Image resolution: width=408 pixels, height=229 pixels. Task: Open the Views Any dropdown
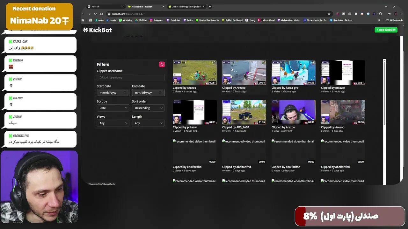[113, 123]
